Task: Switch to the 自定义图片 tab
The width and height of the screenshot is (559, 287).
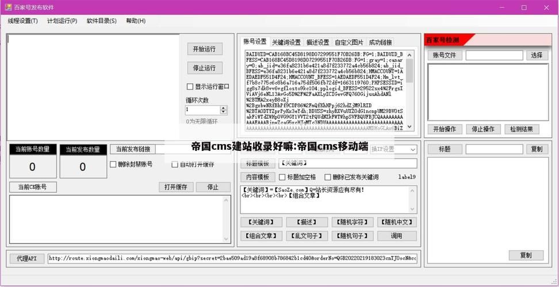Action: click(349, 42)
